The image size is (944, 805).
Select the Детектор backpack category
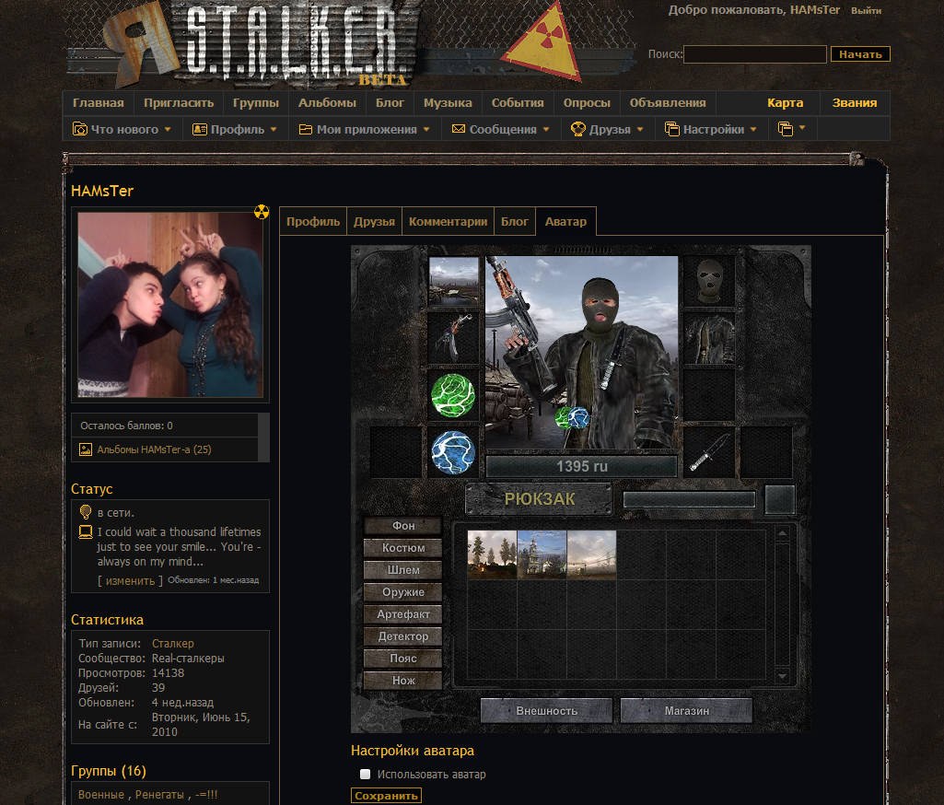pyautogui.click(x=403, y=636)
